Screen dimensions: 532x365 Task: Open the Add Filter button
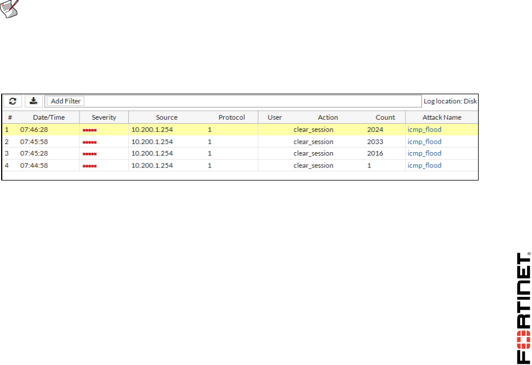65,101
